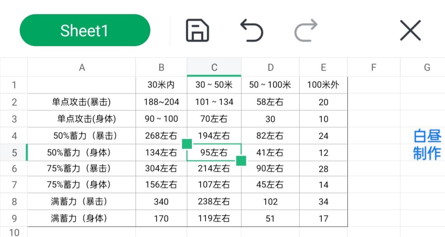Select column C header
The image size is (445, 237).
(x=214, y=67)
